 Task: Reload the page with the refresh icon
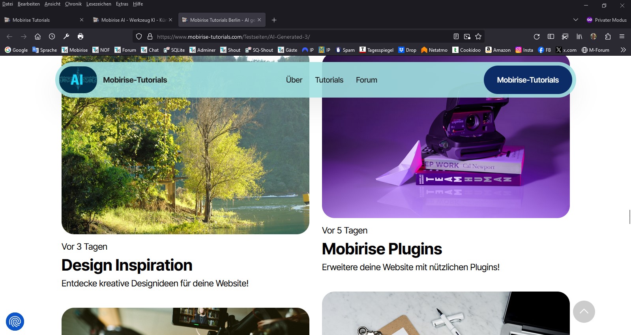pos(536,37)
